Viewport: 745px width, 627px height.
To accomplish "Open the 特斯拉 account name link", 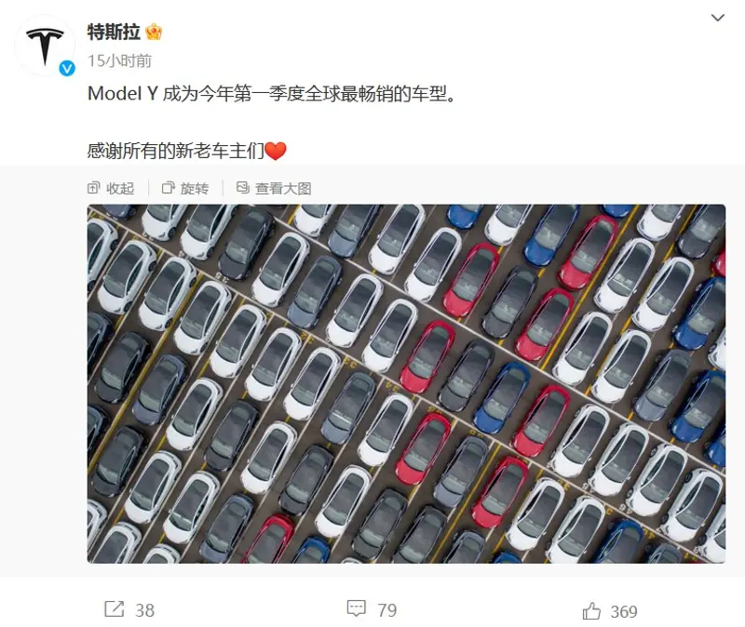I will 114,33.
